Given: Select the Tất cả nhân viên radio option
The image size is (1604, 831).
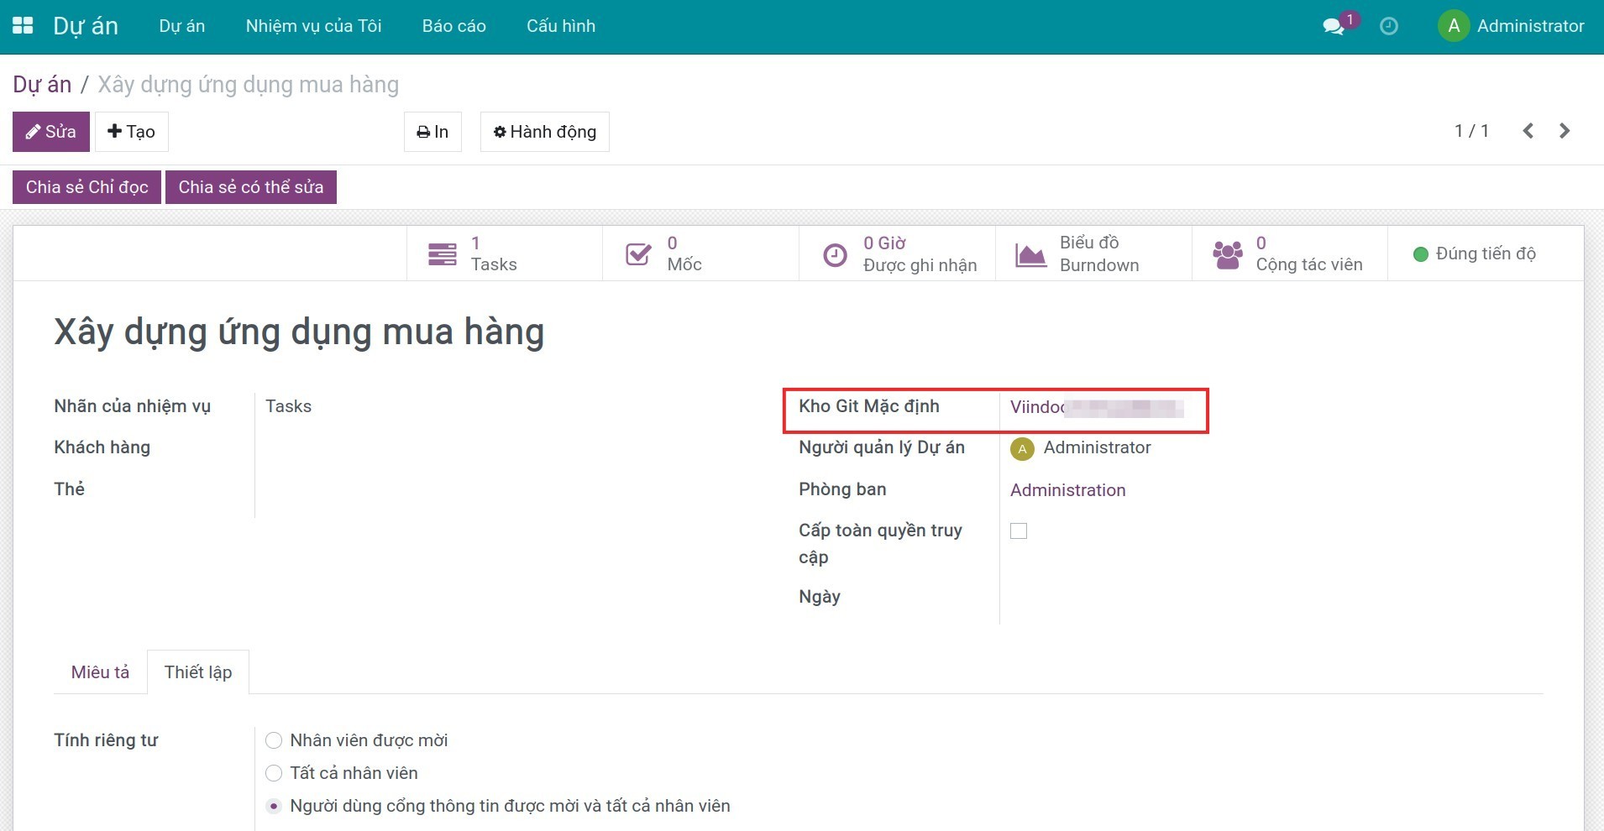Looking at the screenshot, I should click(274, 773).
